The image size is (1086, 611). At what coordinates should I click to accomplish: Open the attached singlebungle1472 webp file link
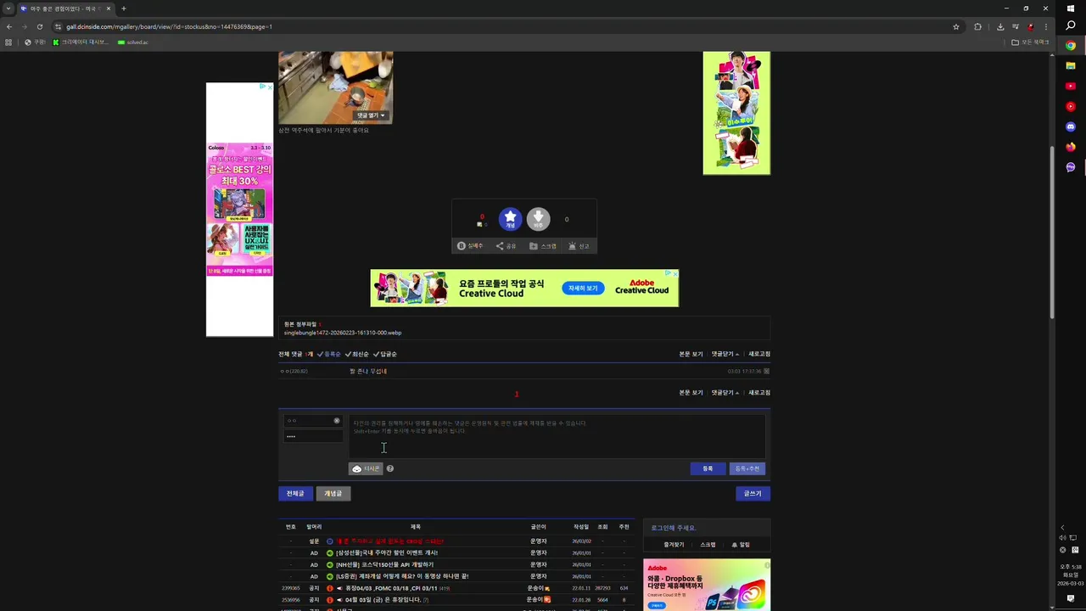(x=343, y=333)
